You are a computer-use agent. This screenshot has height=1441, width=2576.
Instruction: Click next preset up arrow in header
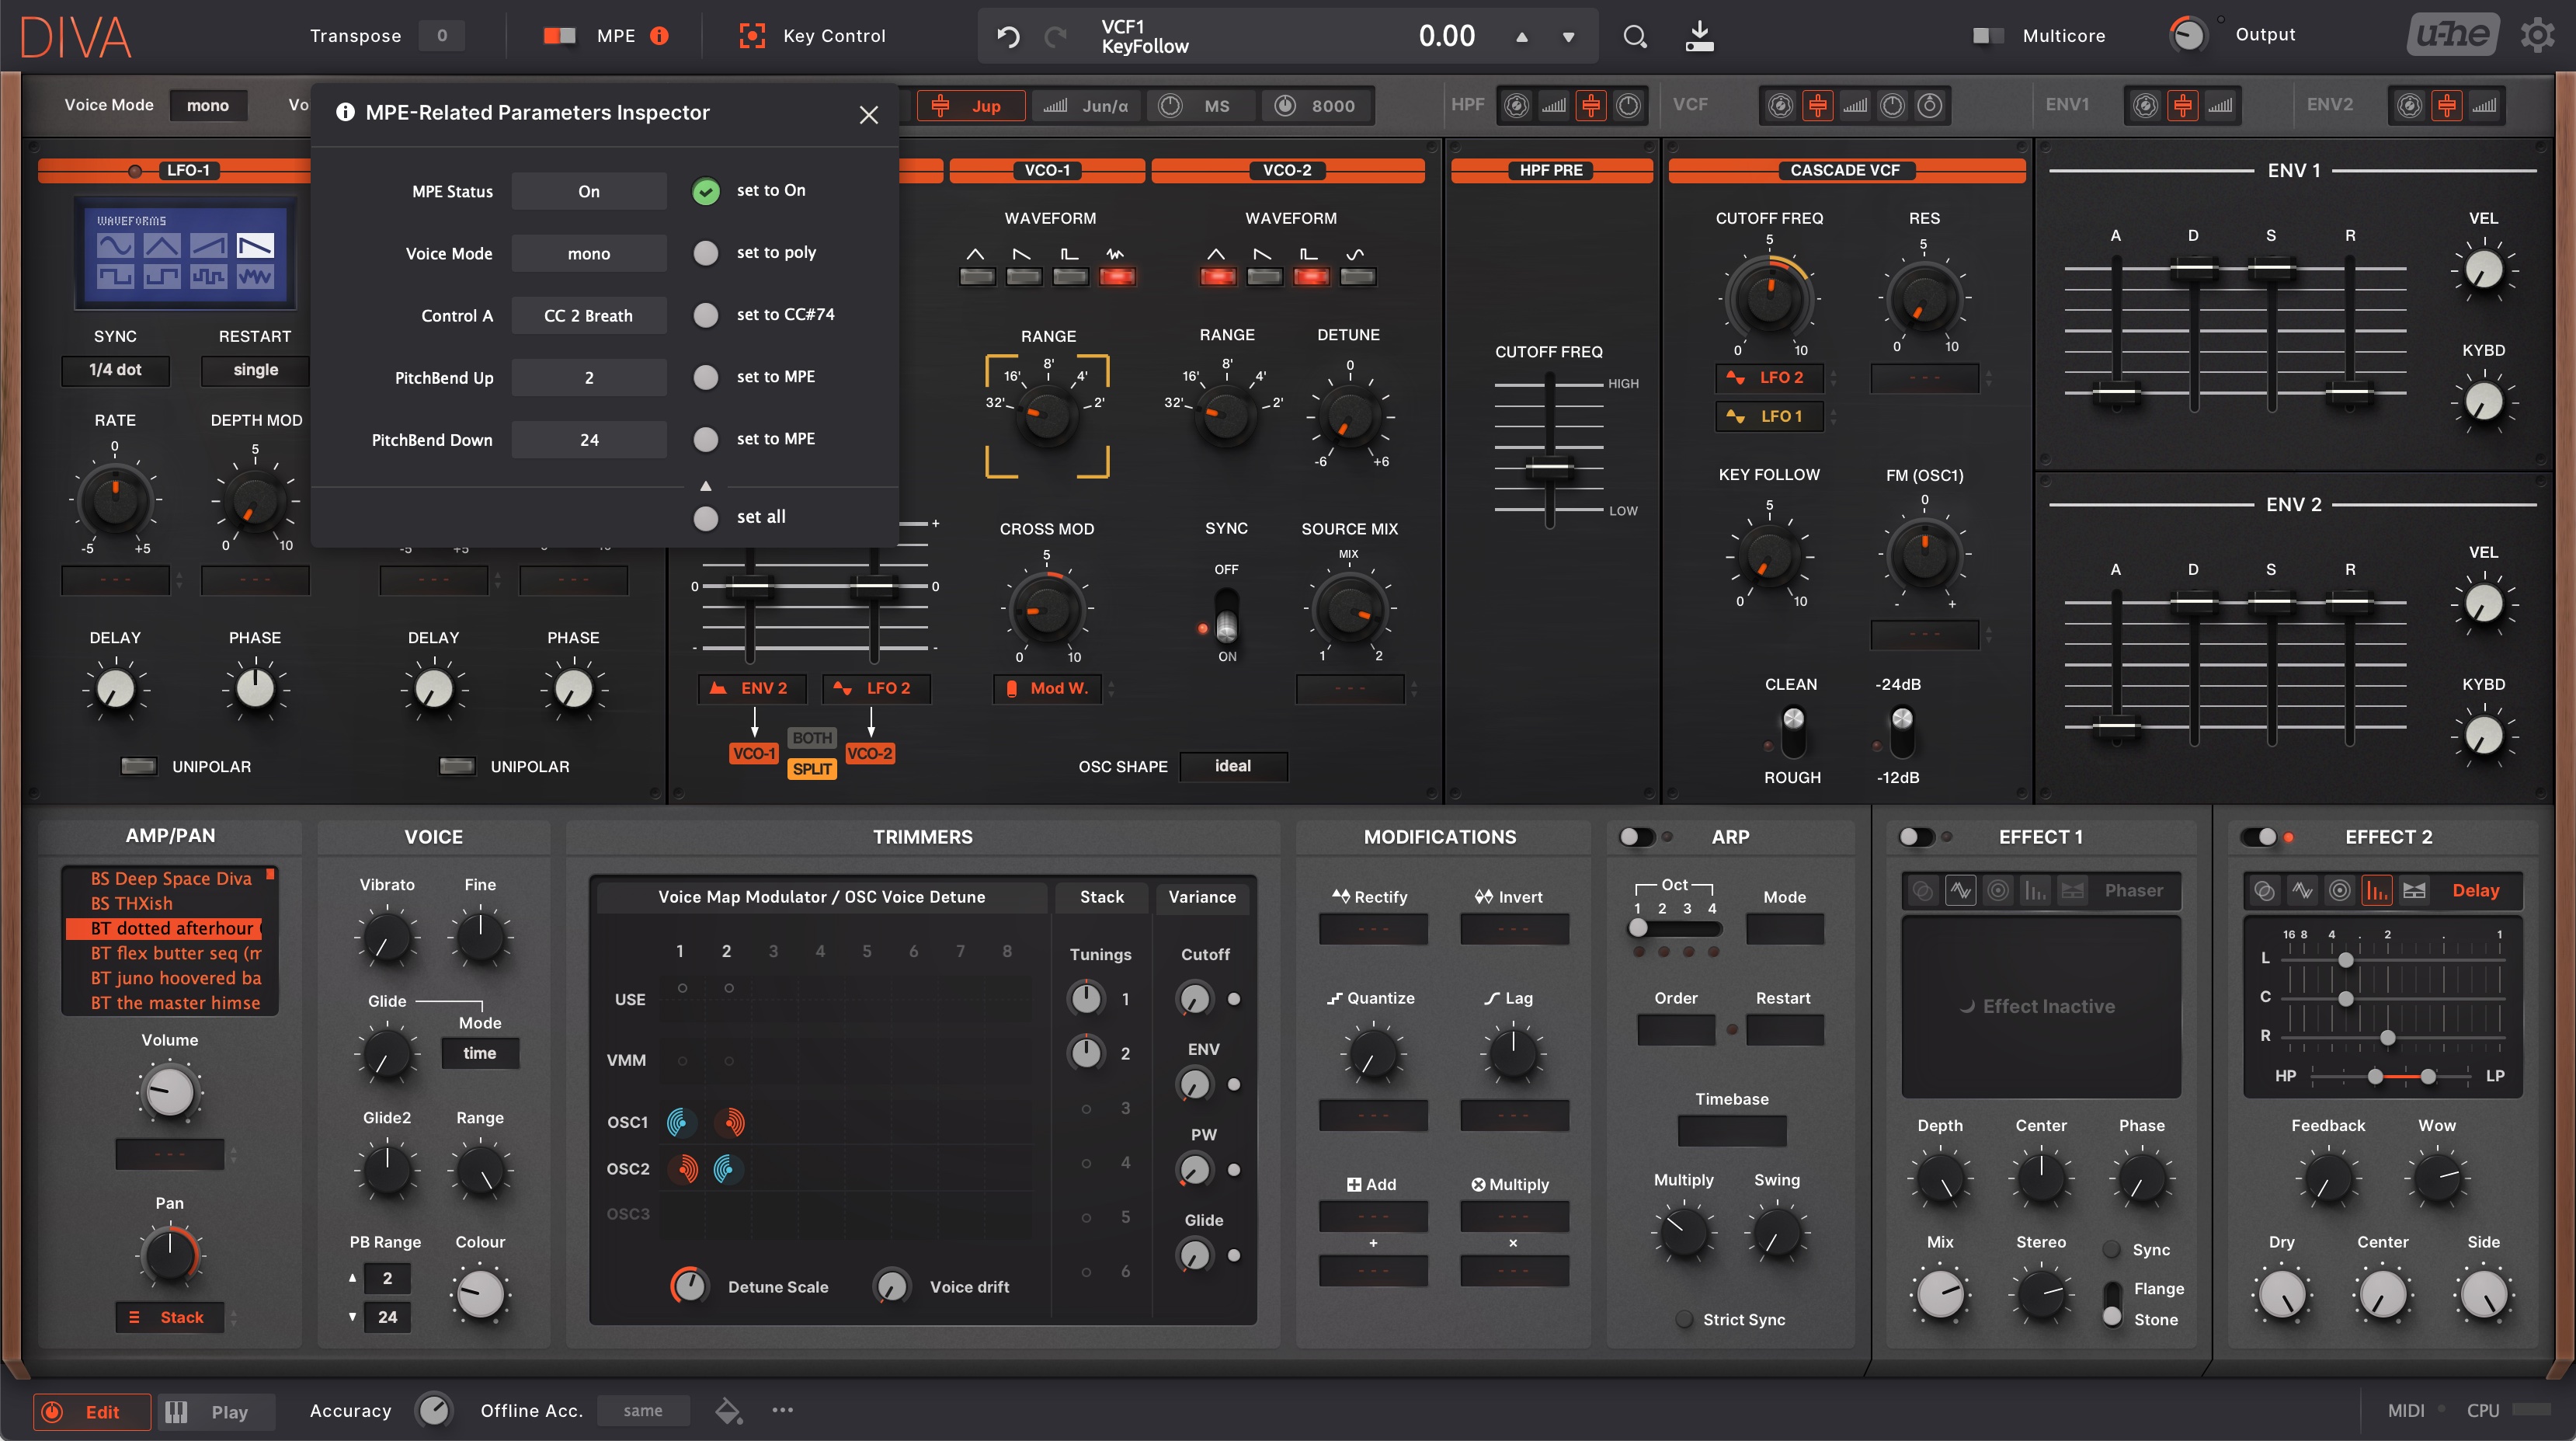tap(1522, 37)
